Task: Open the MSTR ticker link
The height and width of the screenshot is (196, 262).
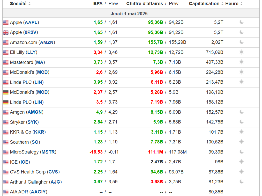Action: tap(48, 152)
